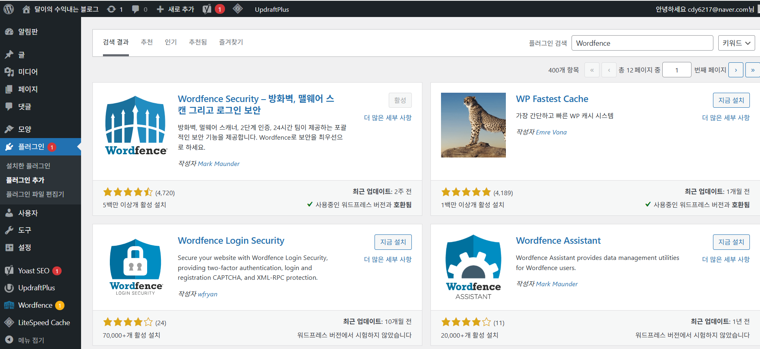Click the 알림판 dashboard icon

pos(9,32)
